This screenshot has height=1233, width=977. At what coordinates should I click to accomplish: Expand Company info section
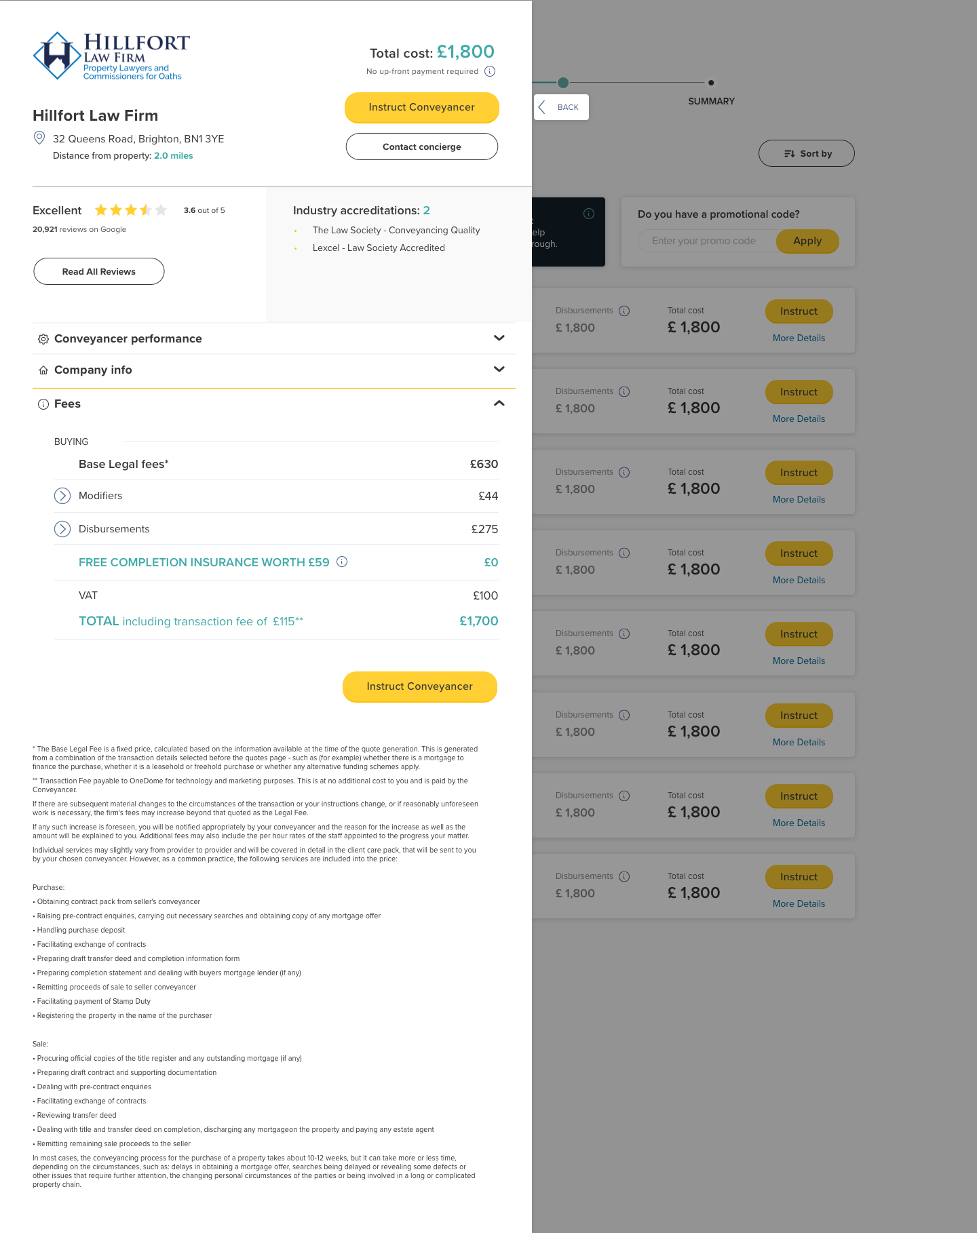tap(274, 370)
